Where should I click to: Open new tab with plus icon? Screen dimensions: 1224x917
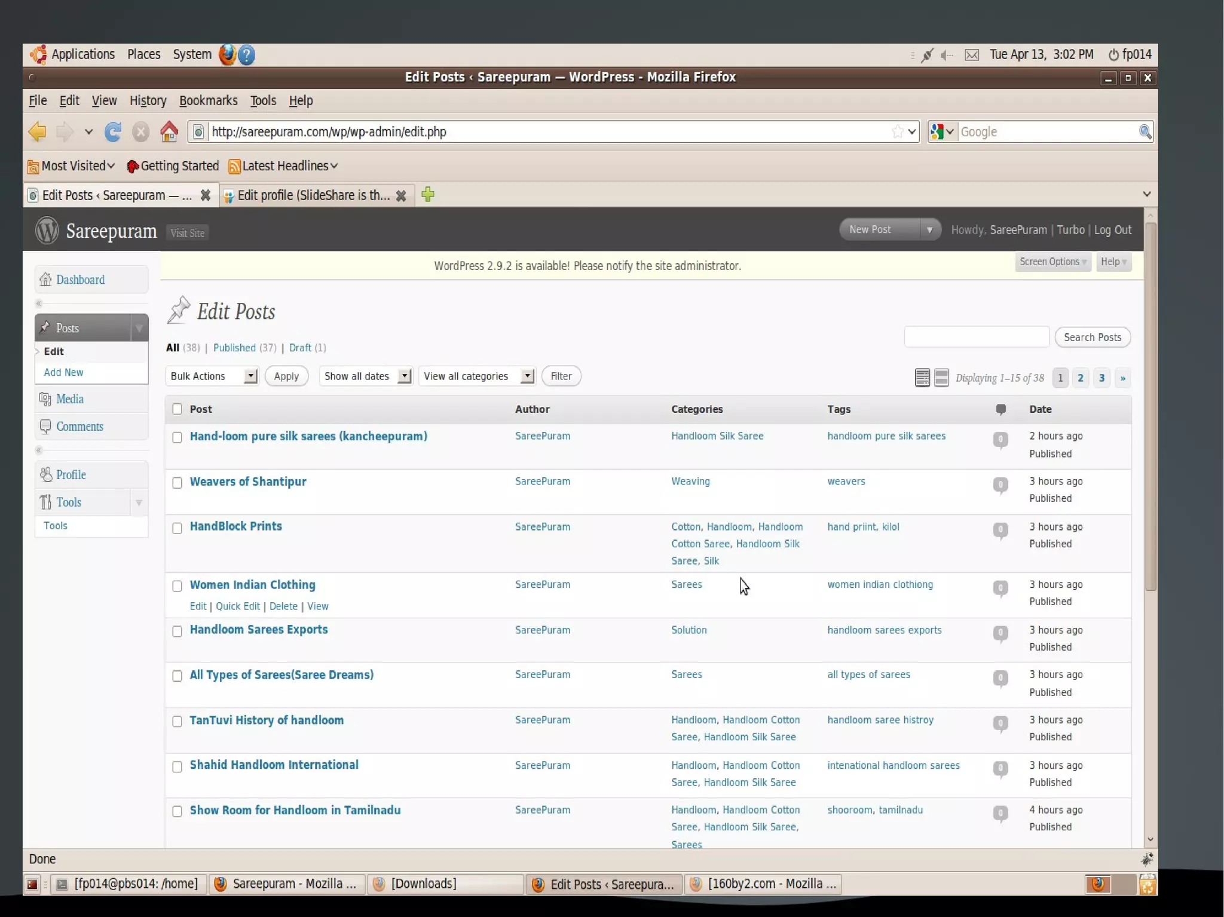[x=427, y=195]
